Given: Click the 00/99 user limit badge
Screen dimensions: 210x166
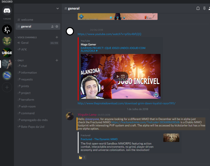Looking at the screenshot, I should pos(54,43).
